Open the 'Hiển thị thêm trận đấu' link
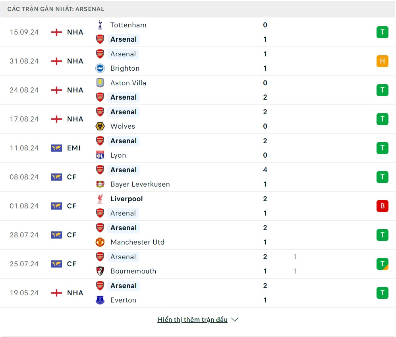Viewport: 396px width, 337px height. (193, 320)
